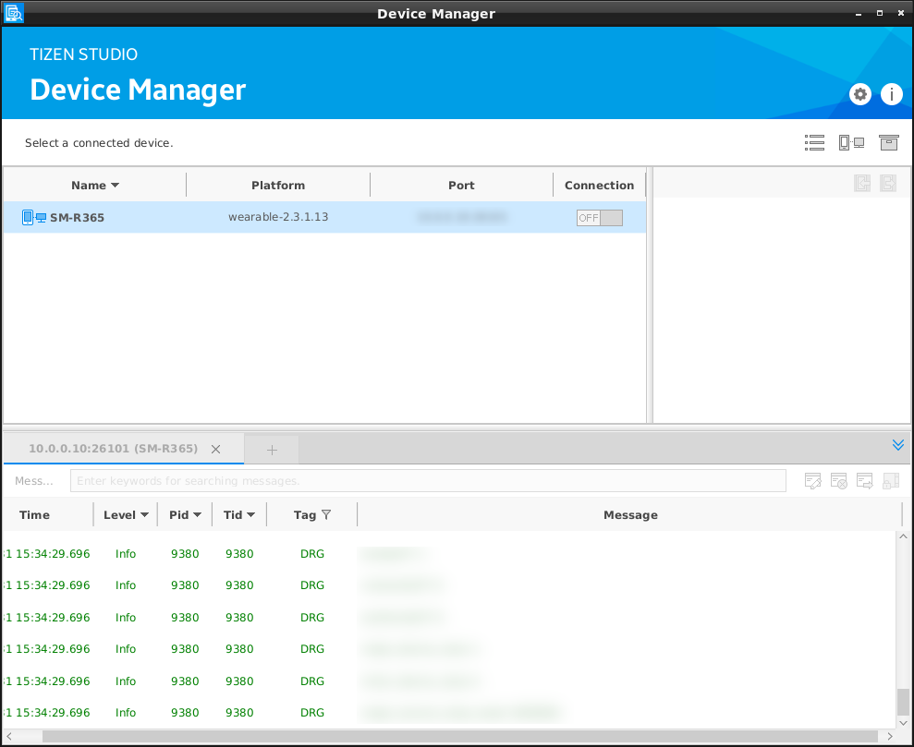Click Info level in second log row
The image size is (914, 747).
coord(126,585)
